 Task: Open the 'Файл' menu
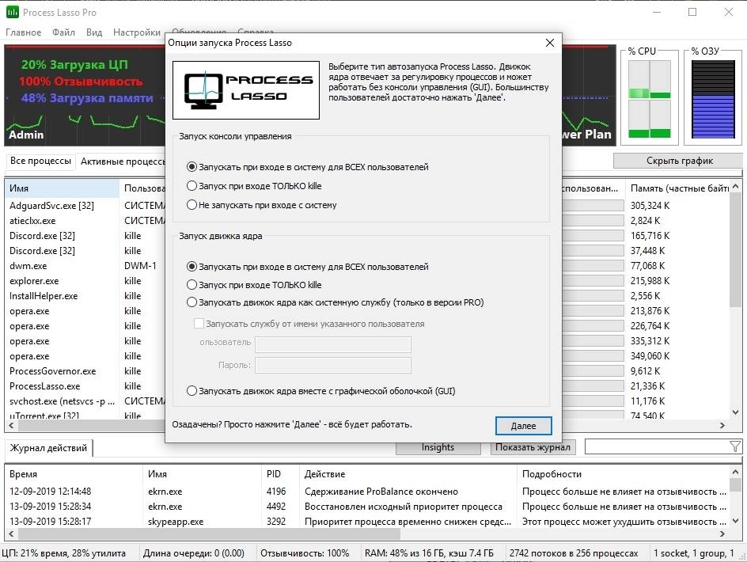(x=63, y=32)
